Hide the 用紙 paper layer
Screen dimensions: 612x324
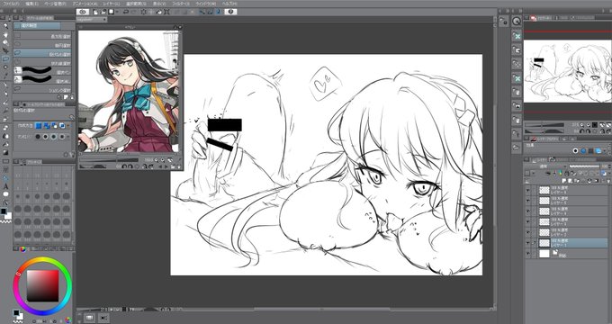(528, 253)
